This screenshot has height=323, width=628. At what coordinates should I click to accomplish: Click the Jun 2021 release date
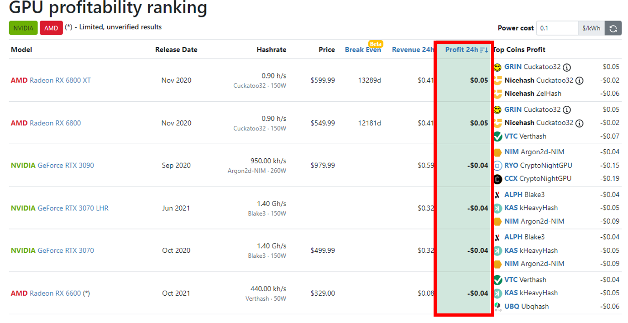pyautogui.click(x=176, y=208)
